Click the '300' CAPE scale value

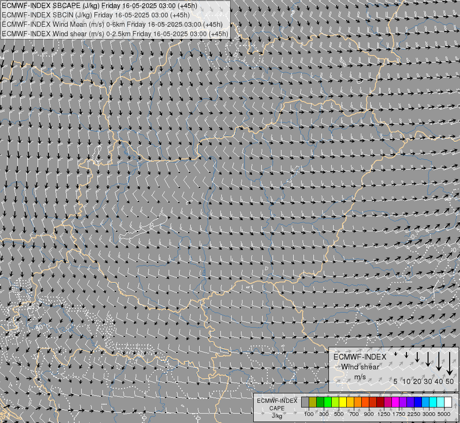click(x=324, y=414)
